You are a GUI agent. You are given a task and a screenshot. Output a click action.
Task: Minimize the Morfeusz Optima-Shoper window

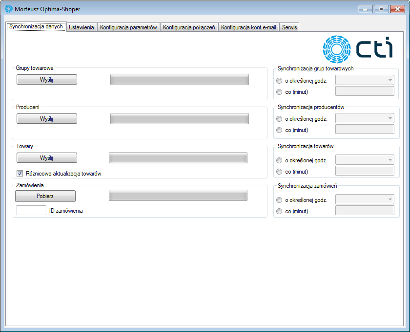[x=365, y=9]
